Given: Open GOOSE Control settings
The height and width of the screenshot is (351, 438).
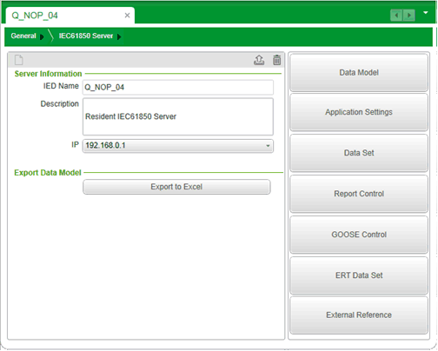Looking at the screenshot, I should [359, 235].
